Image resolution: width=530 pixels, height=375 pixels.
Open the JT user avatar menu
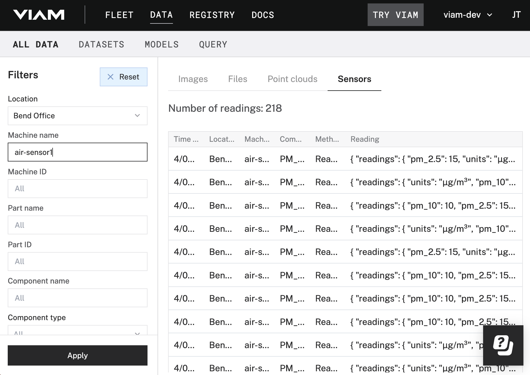(x=516, y=15)
